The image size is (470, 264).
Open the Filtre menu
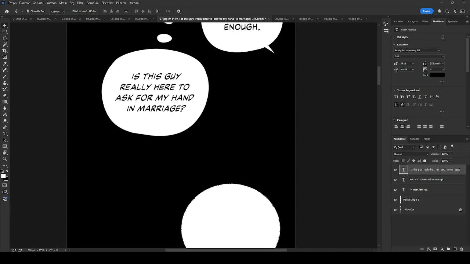coord(80,3)
